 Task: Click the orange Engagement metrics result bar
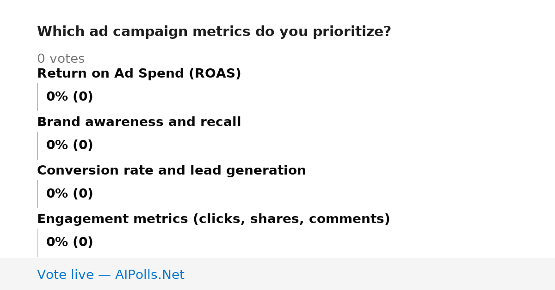coord(37,242)
